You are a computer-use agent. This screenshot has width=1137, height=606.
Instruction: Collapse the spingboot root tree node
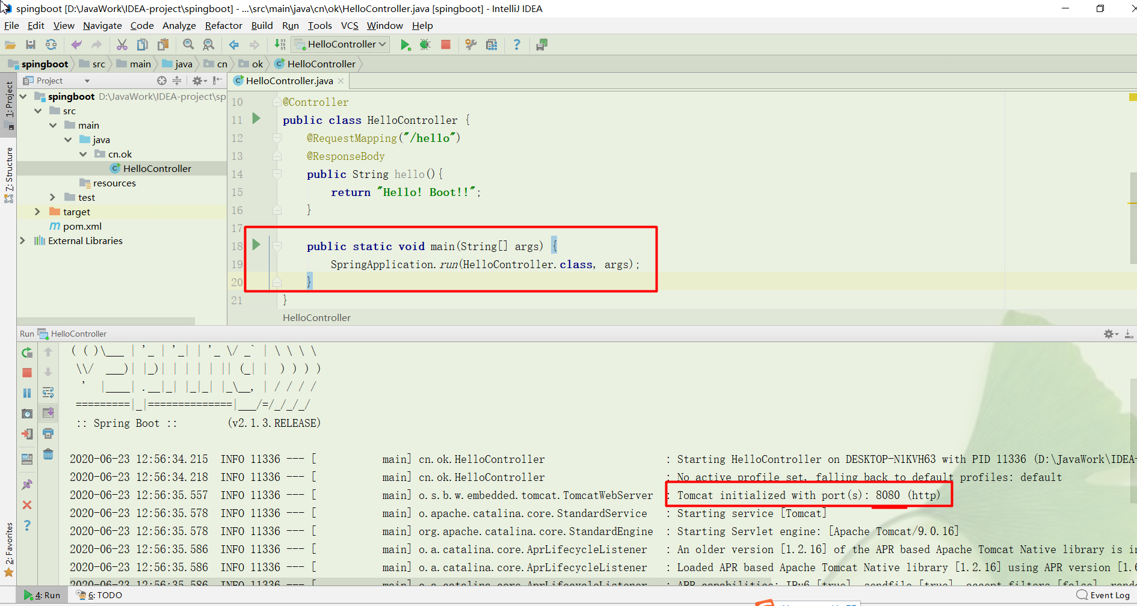click(x=23, y=97)
